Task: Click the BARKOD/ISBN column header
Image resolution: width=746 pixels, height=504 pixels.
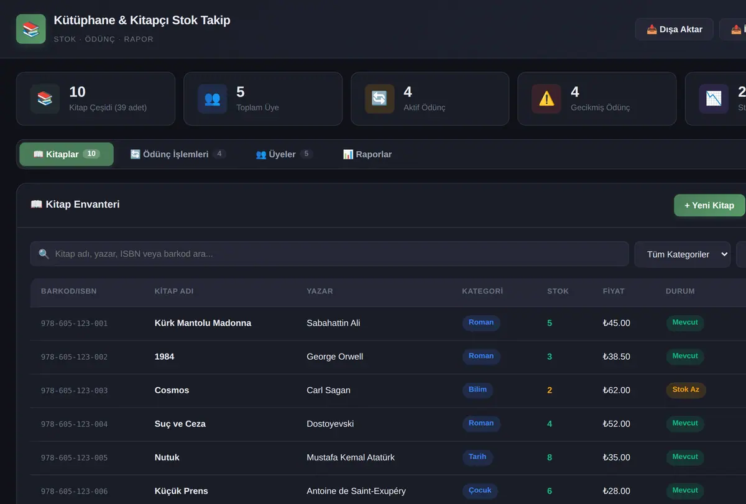Action: coord(69,291)
